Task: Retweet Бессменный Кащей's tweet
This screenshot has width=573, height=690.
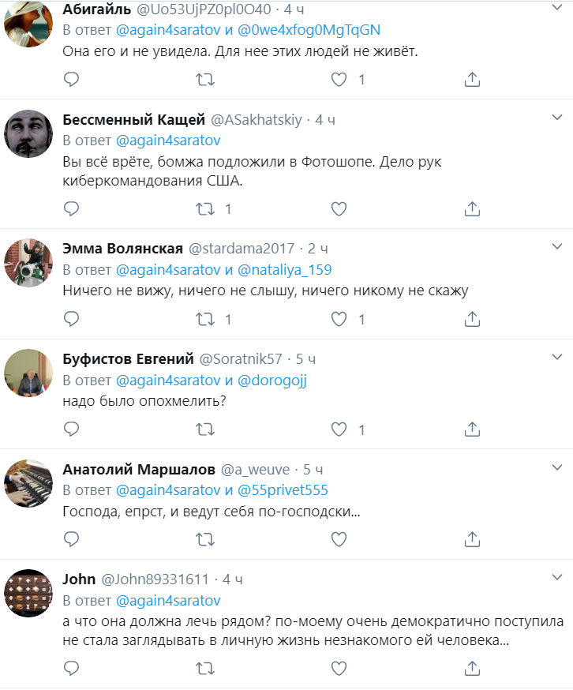Action: [205, 209]
